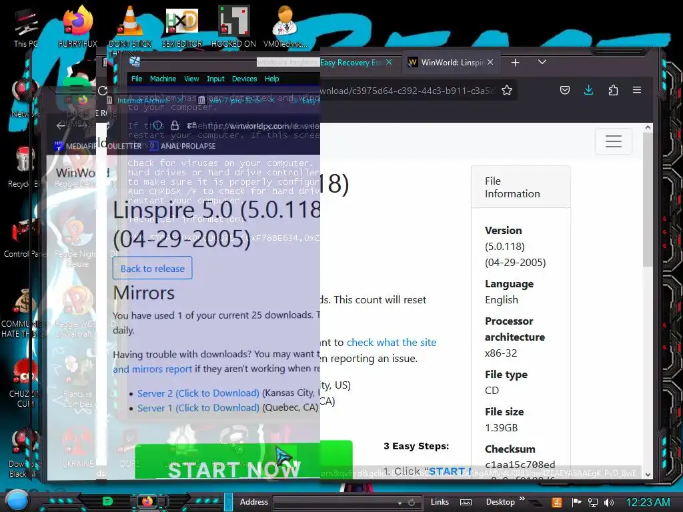Open the HxD hex editor desktop icon

pos(181,27)
